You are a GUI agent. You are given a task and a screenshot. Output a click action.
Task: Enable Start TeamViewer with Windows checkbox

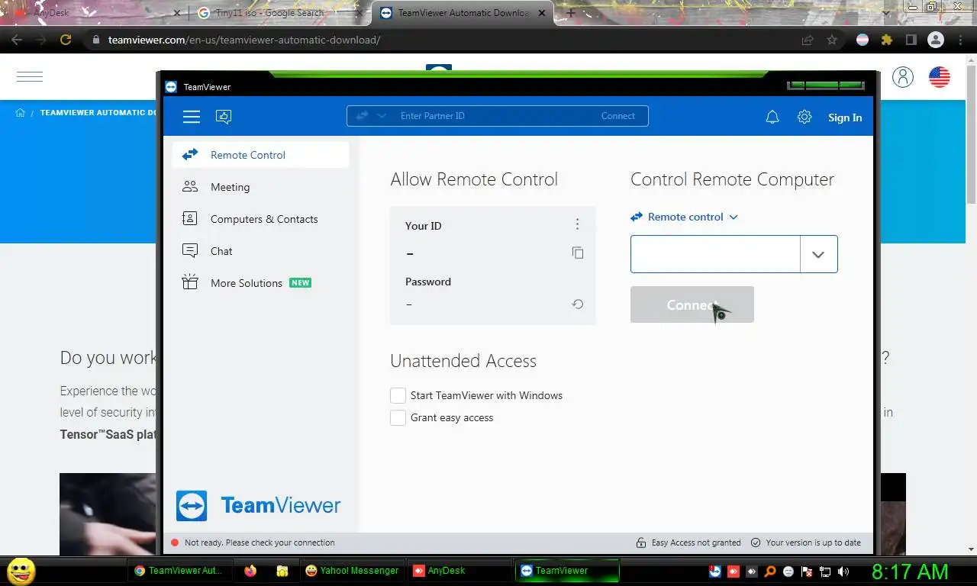(x=398, y=395)
